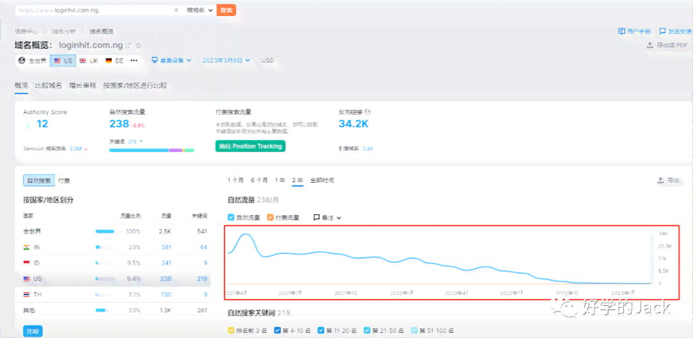This screenshot has width=693, height=338.
Task: Click India flag row IN in country table
Action: (x=112, y=247)
